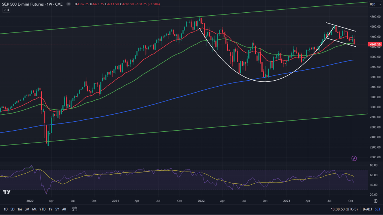Click the purple lightning bolt event icon

pos(354,159)
